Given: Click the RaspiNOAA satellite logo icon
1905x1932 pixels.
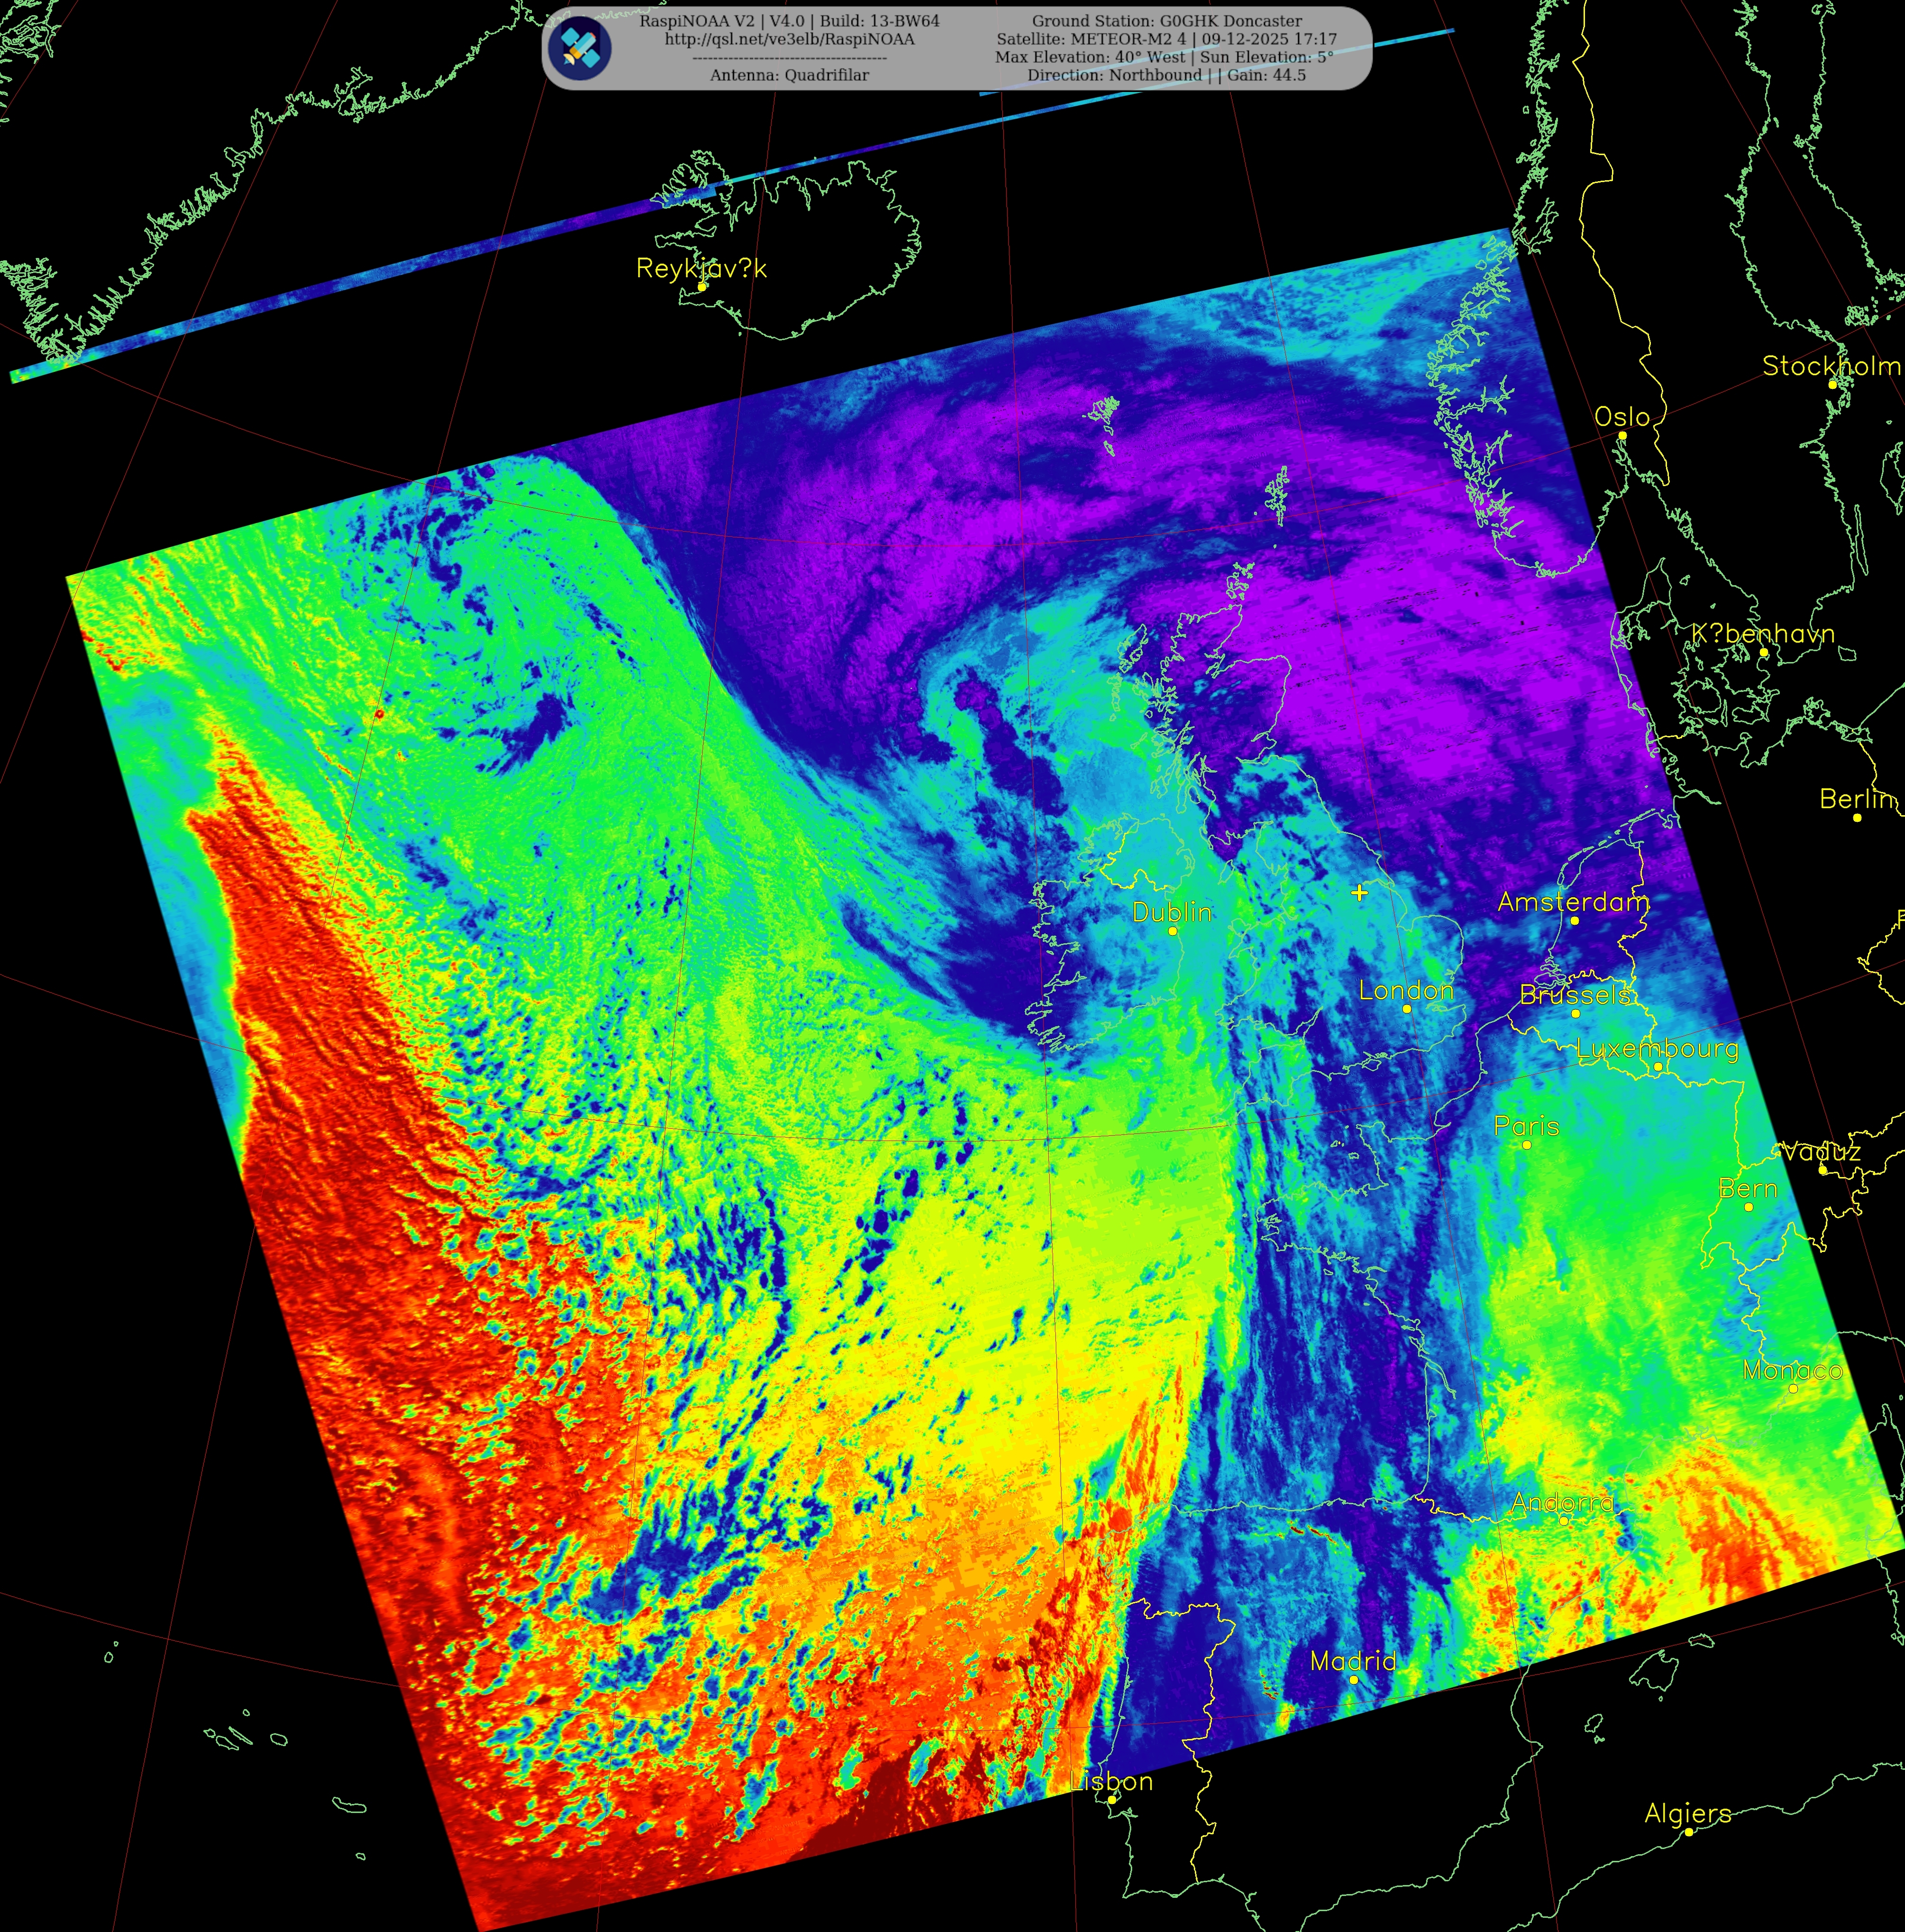Looking at the screenshot, I should click(x=581, y=48).
